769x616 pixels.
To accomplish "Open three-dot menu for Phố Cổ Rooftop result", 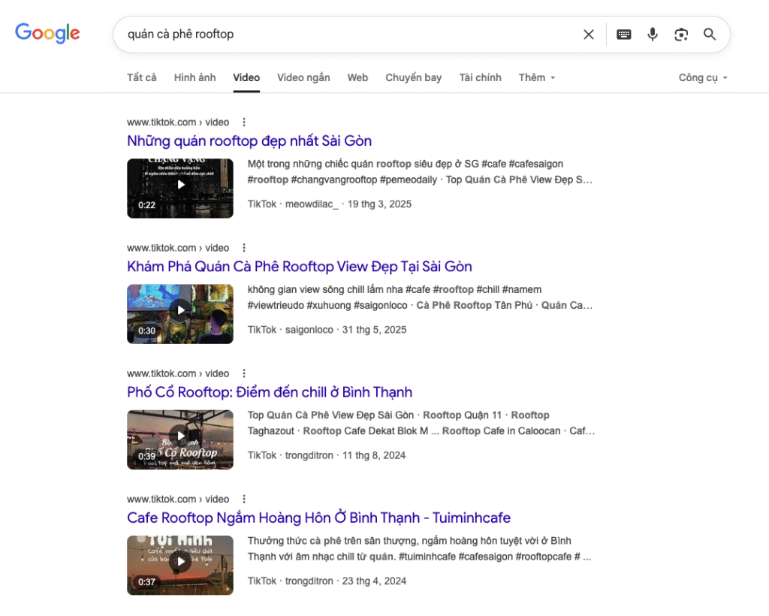I will coord(244,373).
